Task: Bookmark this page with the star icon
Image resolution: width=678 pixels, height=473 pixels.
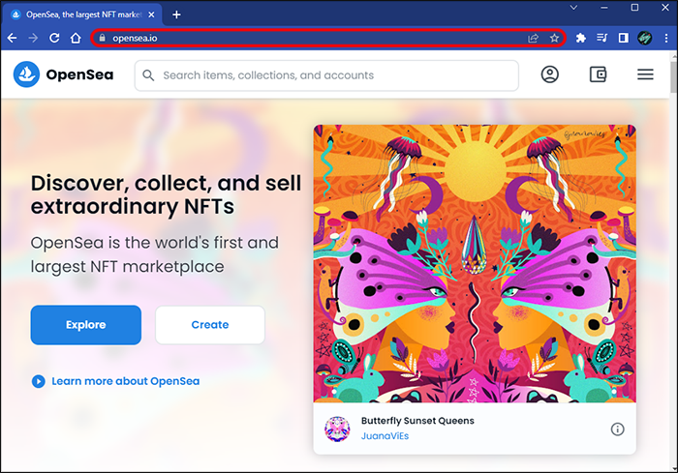Action: (554, 38)
